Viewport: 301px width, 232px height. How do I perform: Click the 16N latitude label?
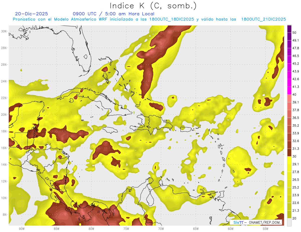pyautogui.click(x=4, y=148)
